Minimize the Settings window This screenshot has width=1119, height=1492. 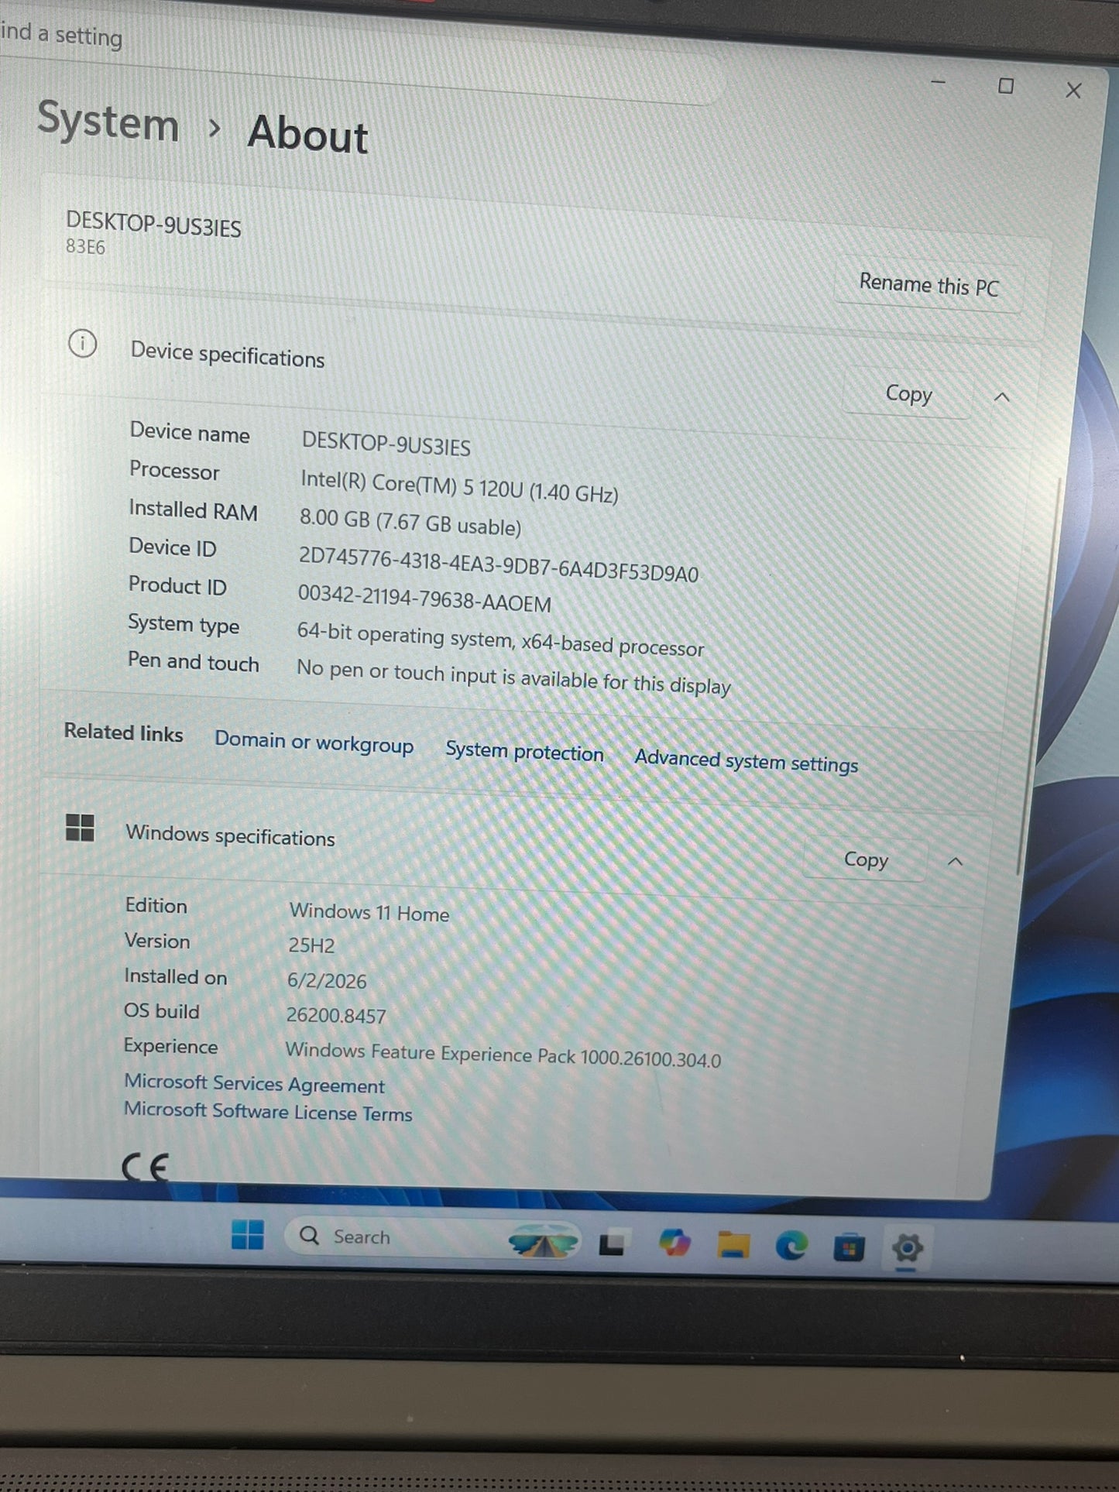[939, 81]
